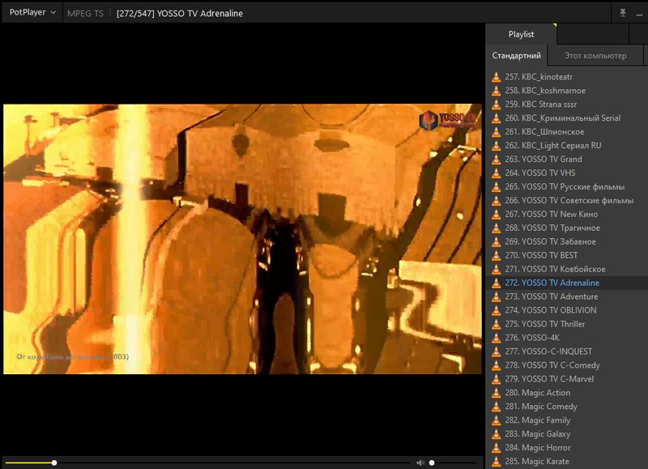Select playlist entry "268. YOSSO TV Трагичное"

point(567,228)
